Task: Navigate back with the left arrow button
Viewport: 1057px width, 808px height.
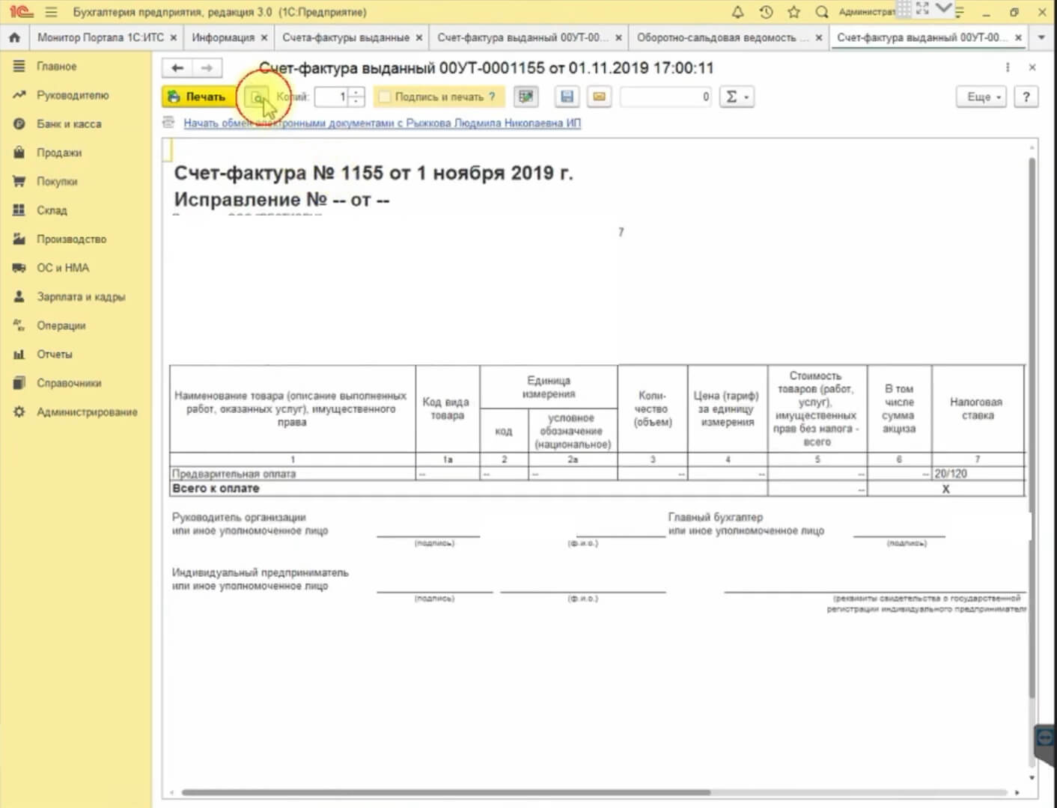Action: pos(177,68)
